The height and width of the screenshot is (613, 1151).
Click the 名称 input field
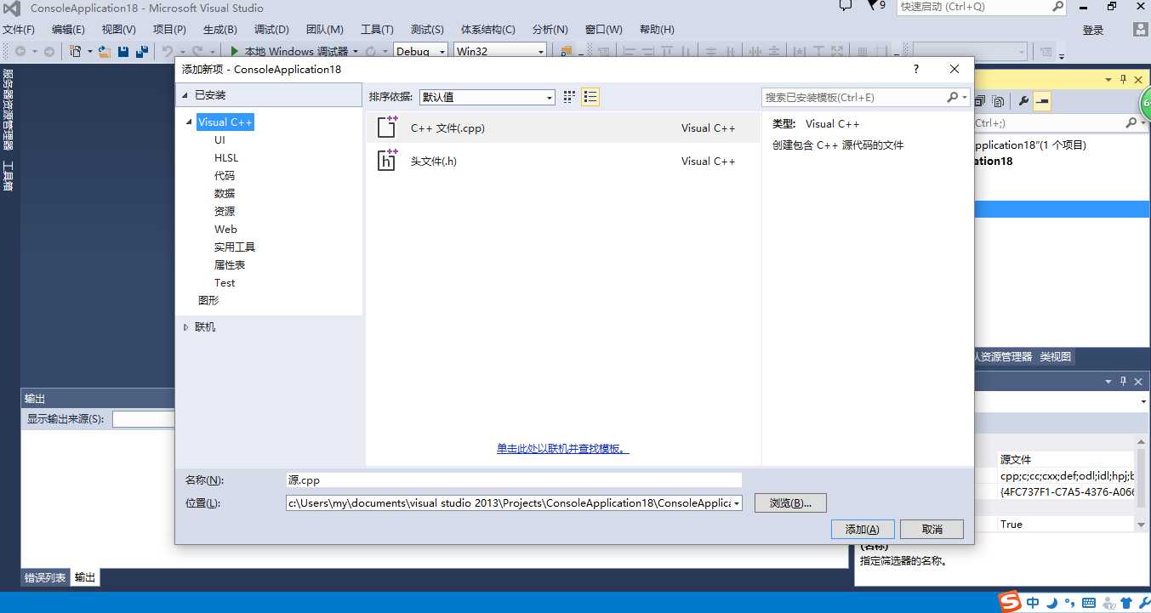(x=514, y=480)
